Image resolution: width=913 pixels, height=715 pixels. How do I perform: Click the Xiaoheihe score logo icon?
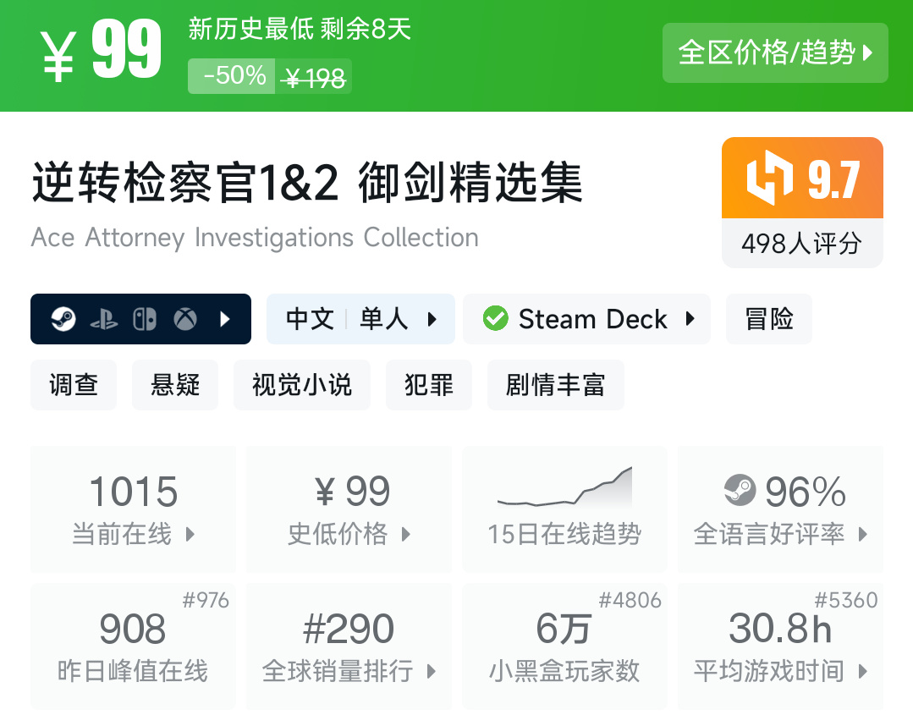pos(769,179)
